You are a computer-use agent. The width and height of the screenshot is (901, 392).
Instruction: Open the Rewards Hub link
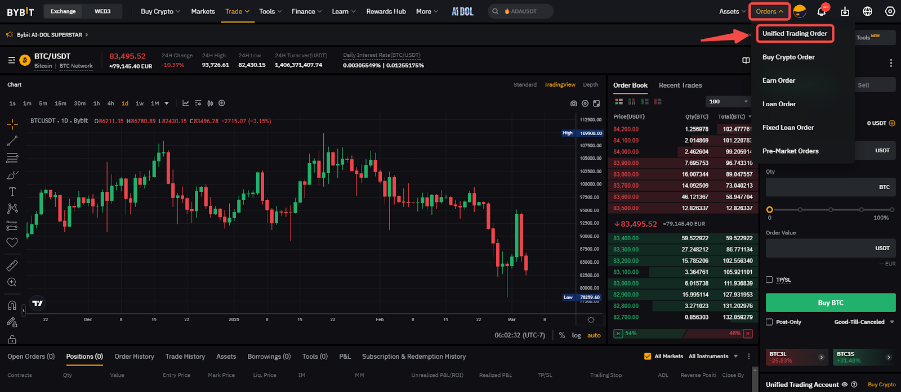386,11
